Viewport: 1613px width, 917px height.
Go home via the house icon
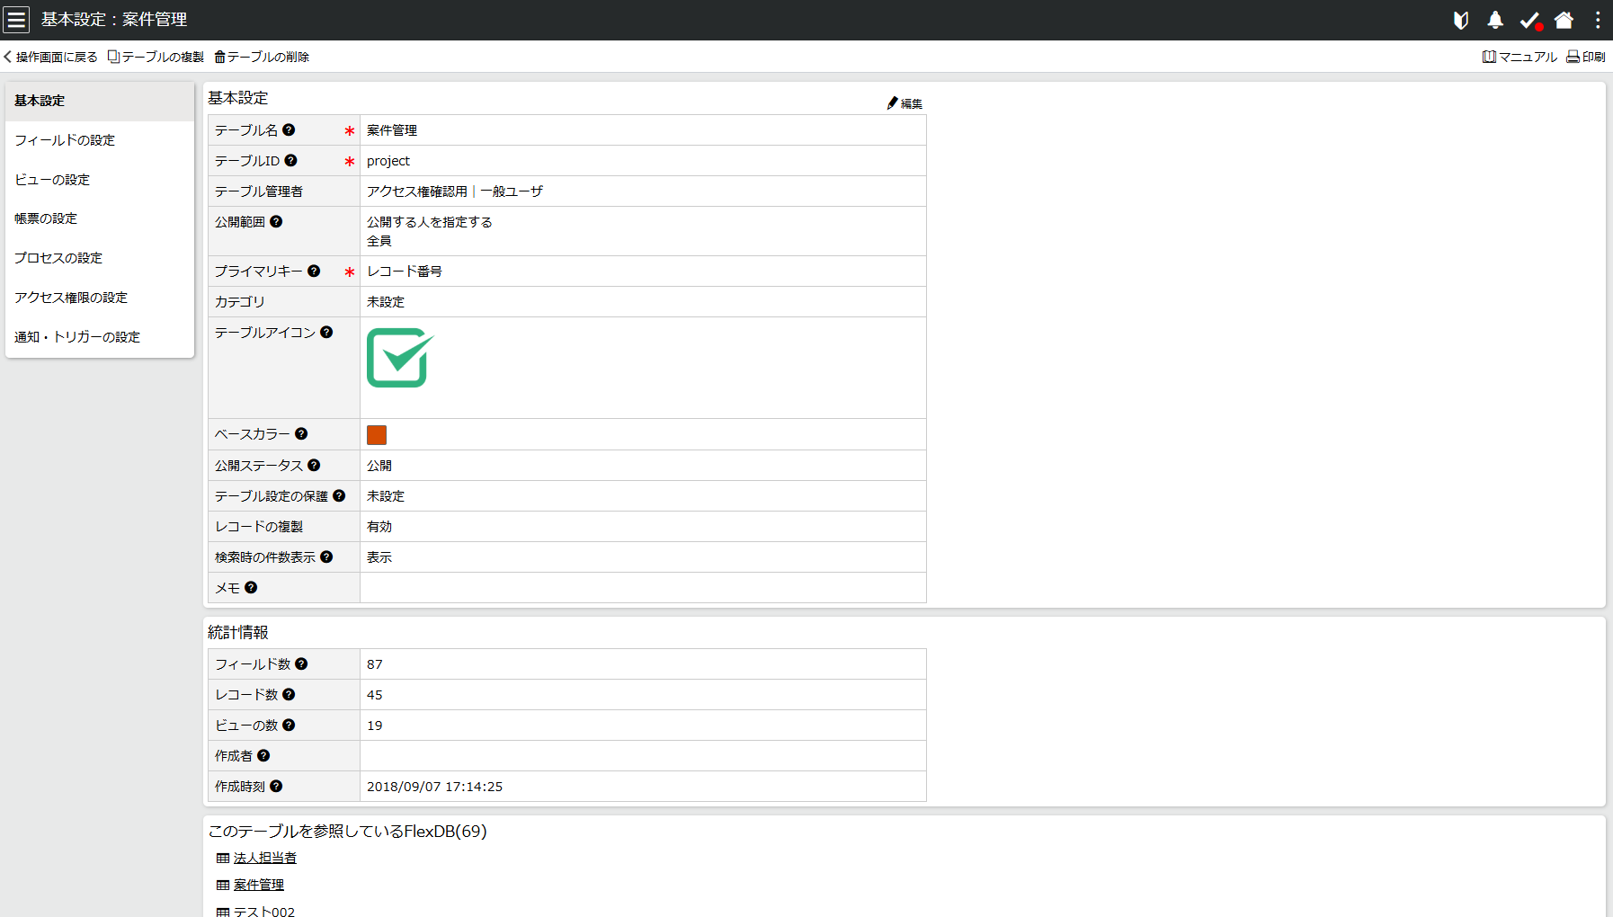pos(1564,20)
